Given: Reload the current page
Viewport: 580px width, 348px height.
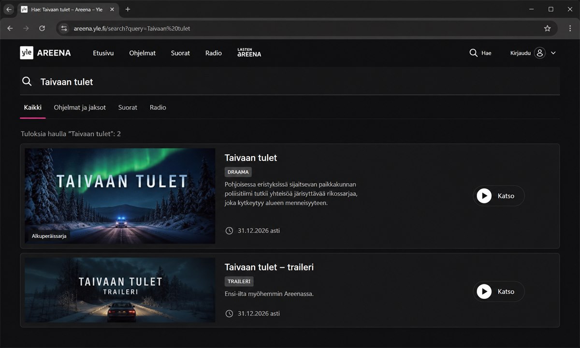Looking at the screenshot, I should point(42,29).
